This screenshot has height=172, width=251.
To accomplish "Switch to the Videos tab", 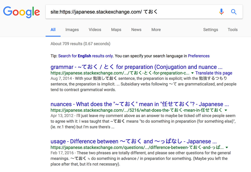I will (x=95, y=30).
